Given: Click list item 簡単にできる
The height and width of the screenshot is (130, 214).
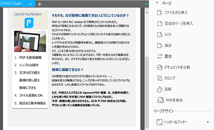Looking at the screenshot, I should (27, 87).
